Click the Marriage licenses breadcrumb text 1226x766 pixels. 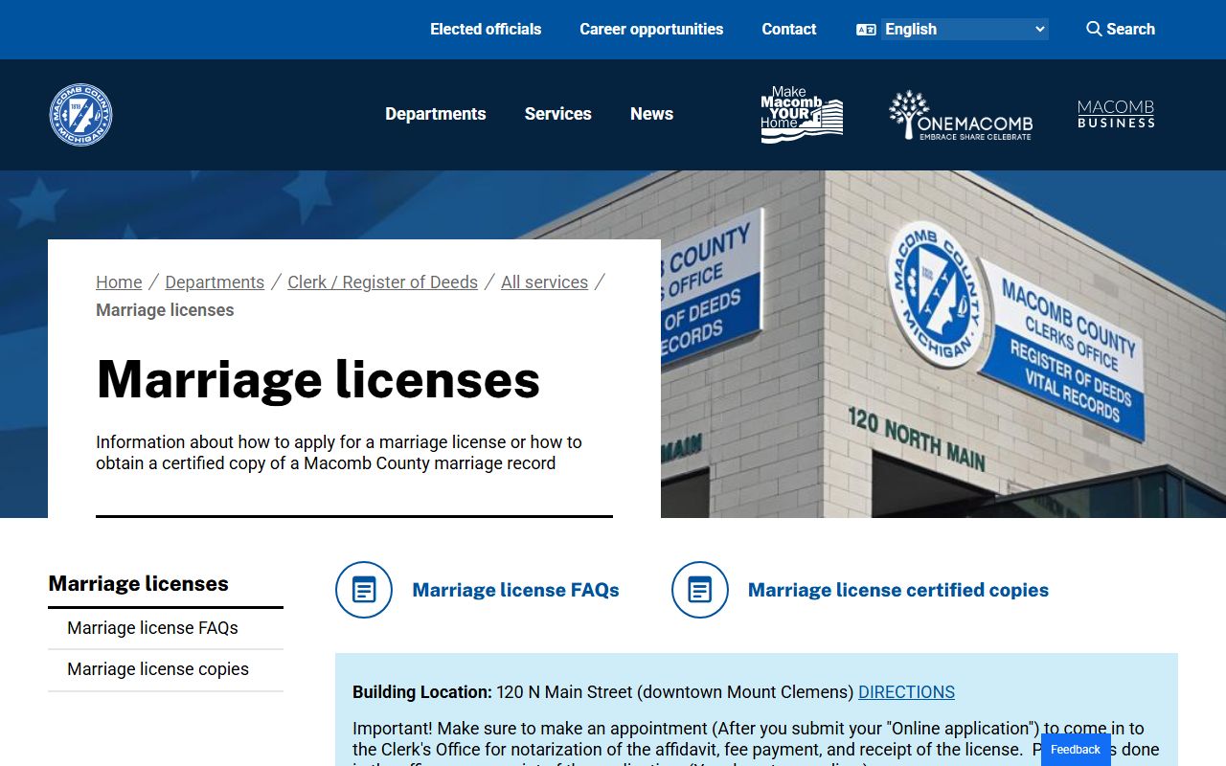[x=165, y=310]
